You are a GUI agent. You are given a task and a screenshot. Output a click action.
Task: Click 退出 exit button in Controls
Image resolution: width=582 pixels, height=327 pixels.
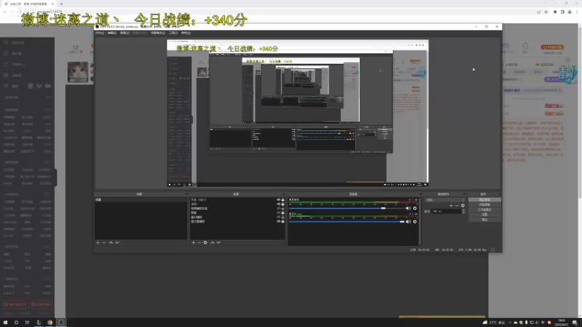click(485, 219)
